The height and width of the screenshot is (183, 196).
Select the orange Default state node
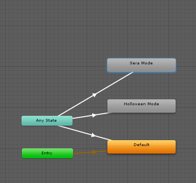coord(142,147)
